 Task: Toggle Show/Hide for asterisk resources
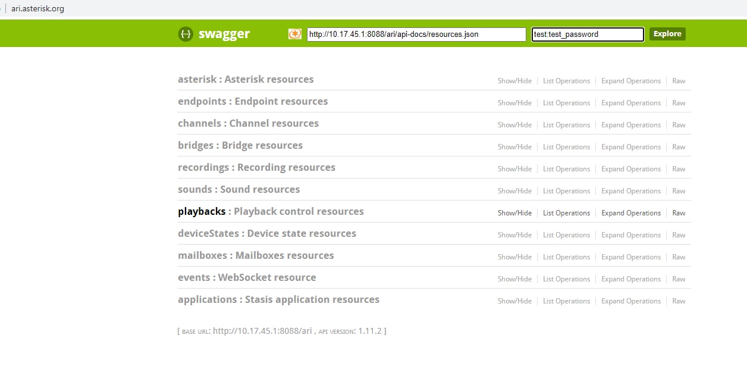pos(514,81)
